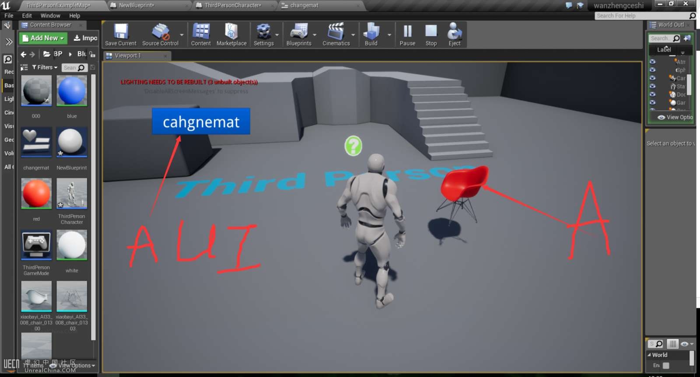Screen dimensions: 700x377
Task: Expand the Blueprints dropdown arrow
Action: (315, 35)
